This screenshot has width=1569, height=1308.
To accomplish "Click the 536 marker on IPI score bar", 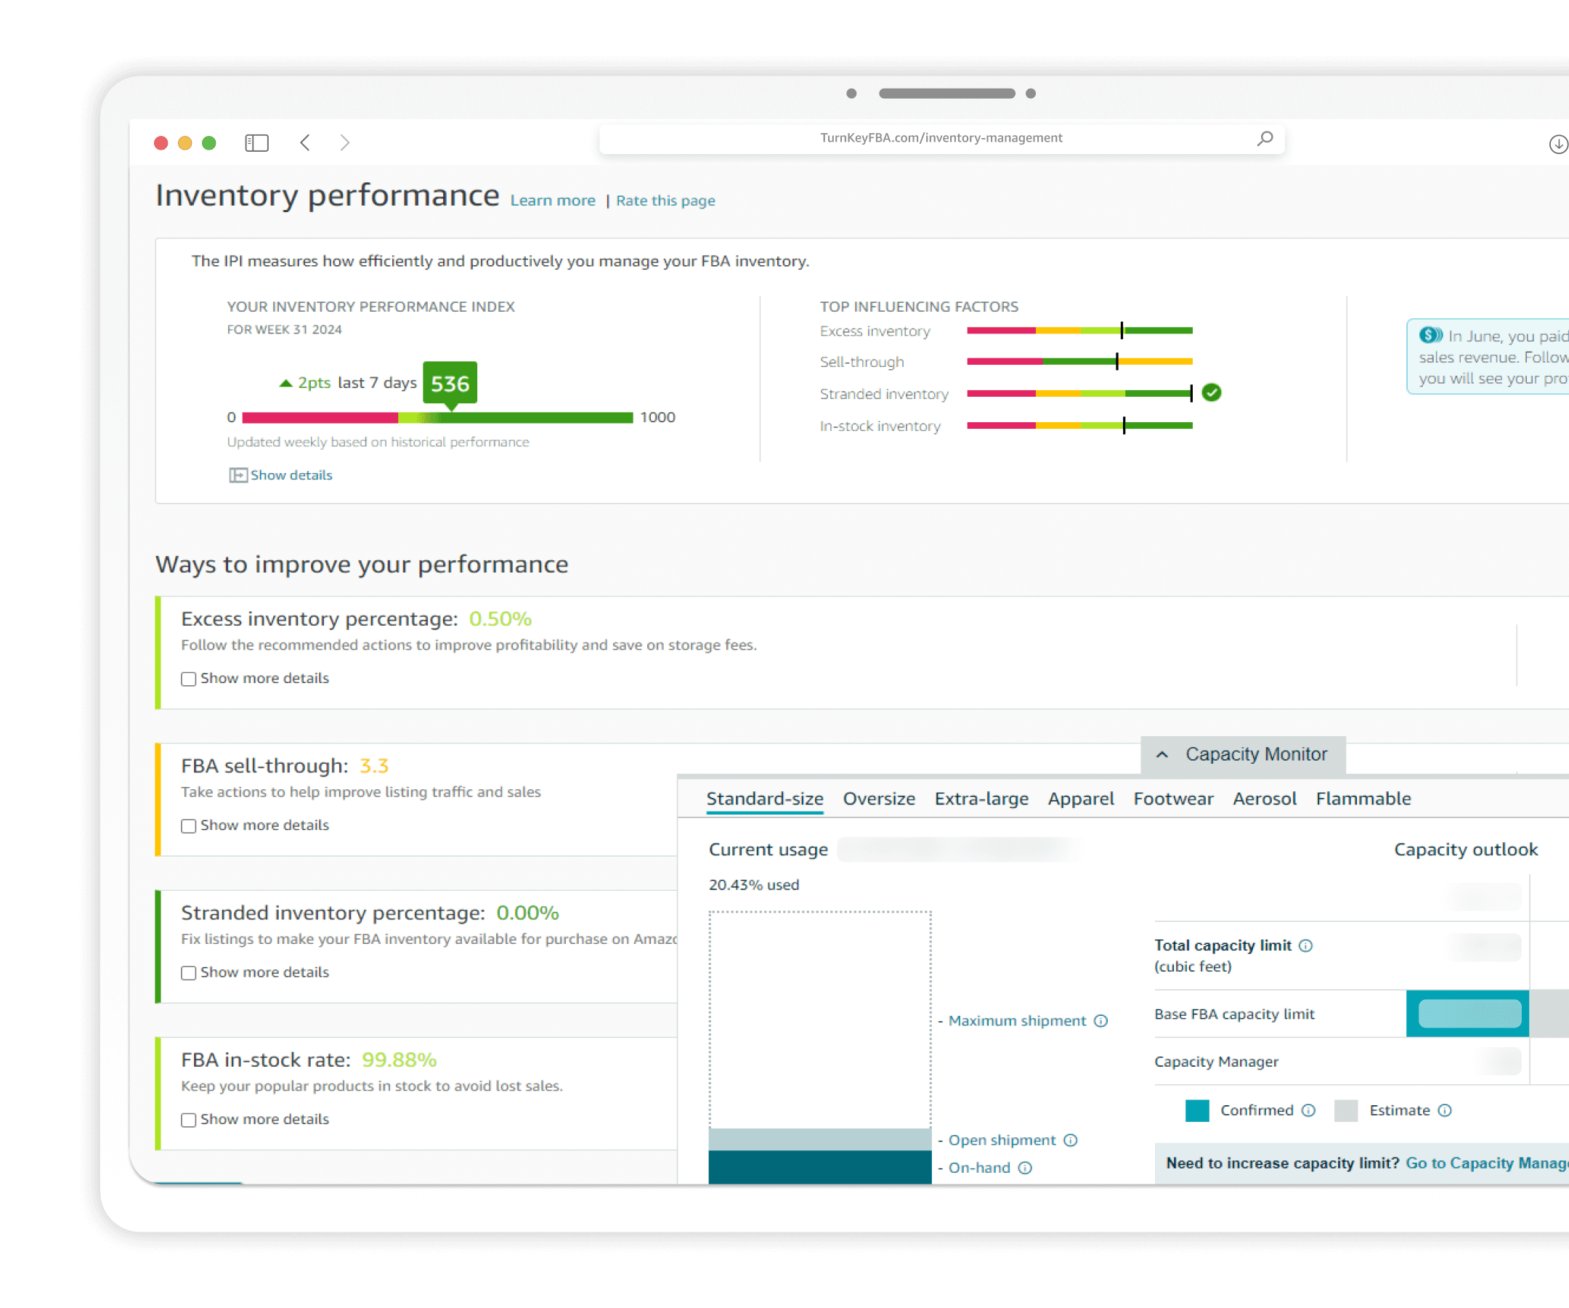I will point(450,384).
